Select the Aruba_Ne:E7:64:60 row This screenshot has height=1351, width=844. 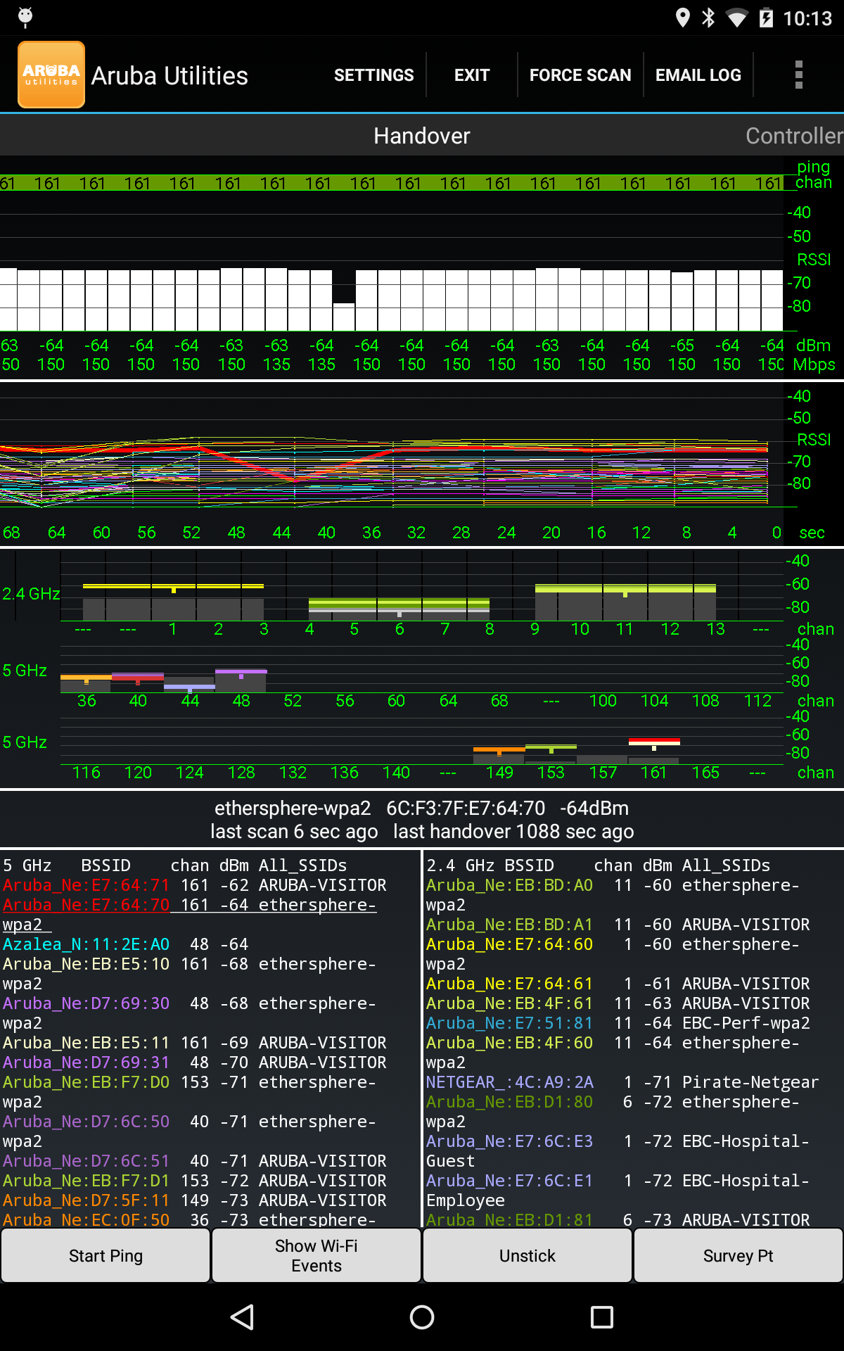pos(613,954)
